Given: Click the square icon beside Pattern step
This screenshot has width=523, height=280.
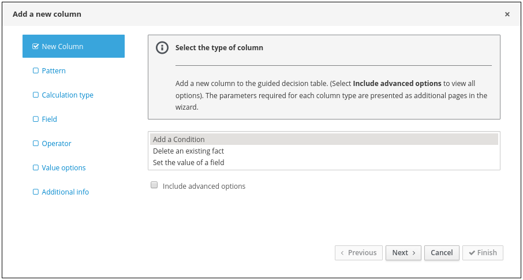Looking at the screenshot, I should point(36,71).
